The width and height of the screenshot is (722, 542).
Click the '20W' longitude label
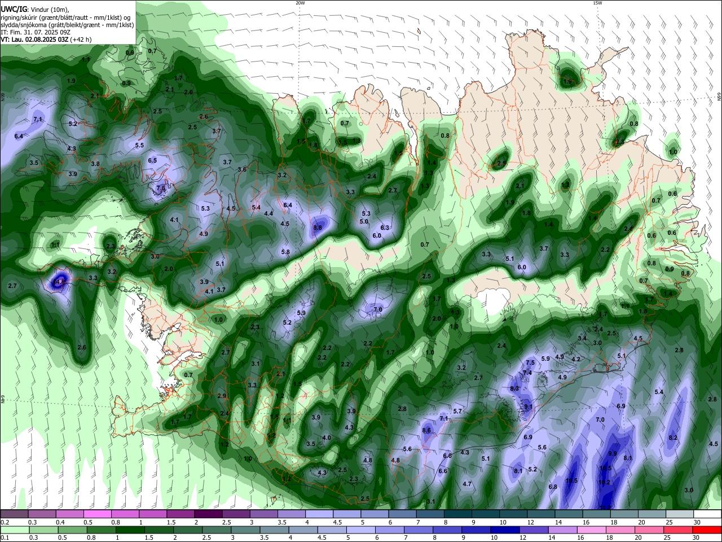(x=300, y=3)
